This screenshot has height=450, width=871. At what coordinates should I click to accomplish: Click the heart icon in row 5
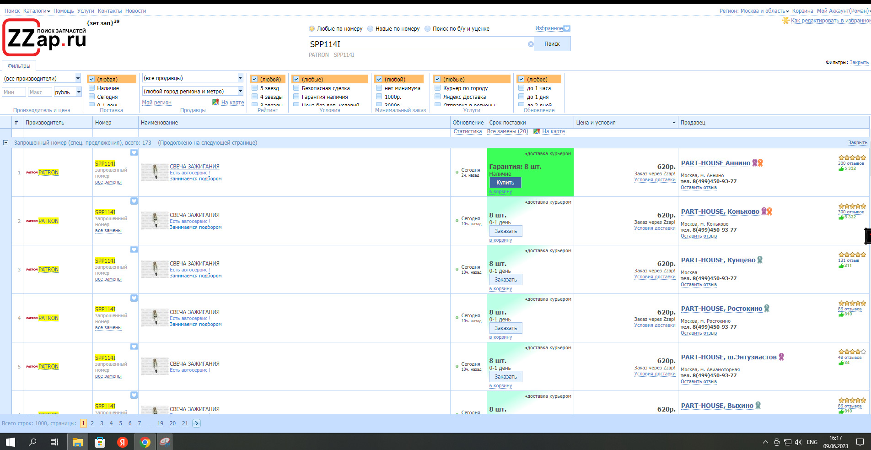(x=134, y=347)
